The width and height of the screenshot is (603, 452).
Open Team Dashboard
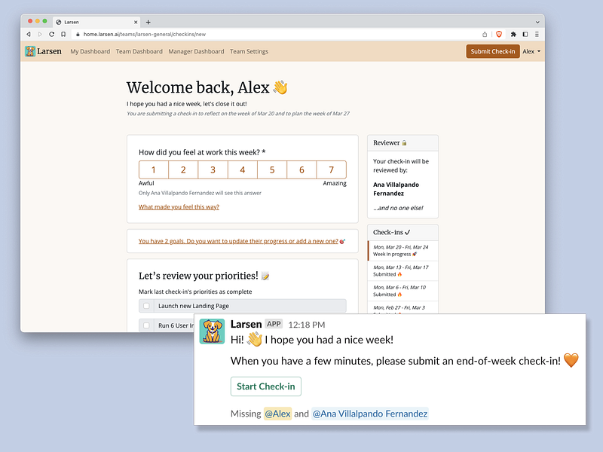point(139,51)
